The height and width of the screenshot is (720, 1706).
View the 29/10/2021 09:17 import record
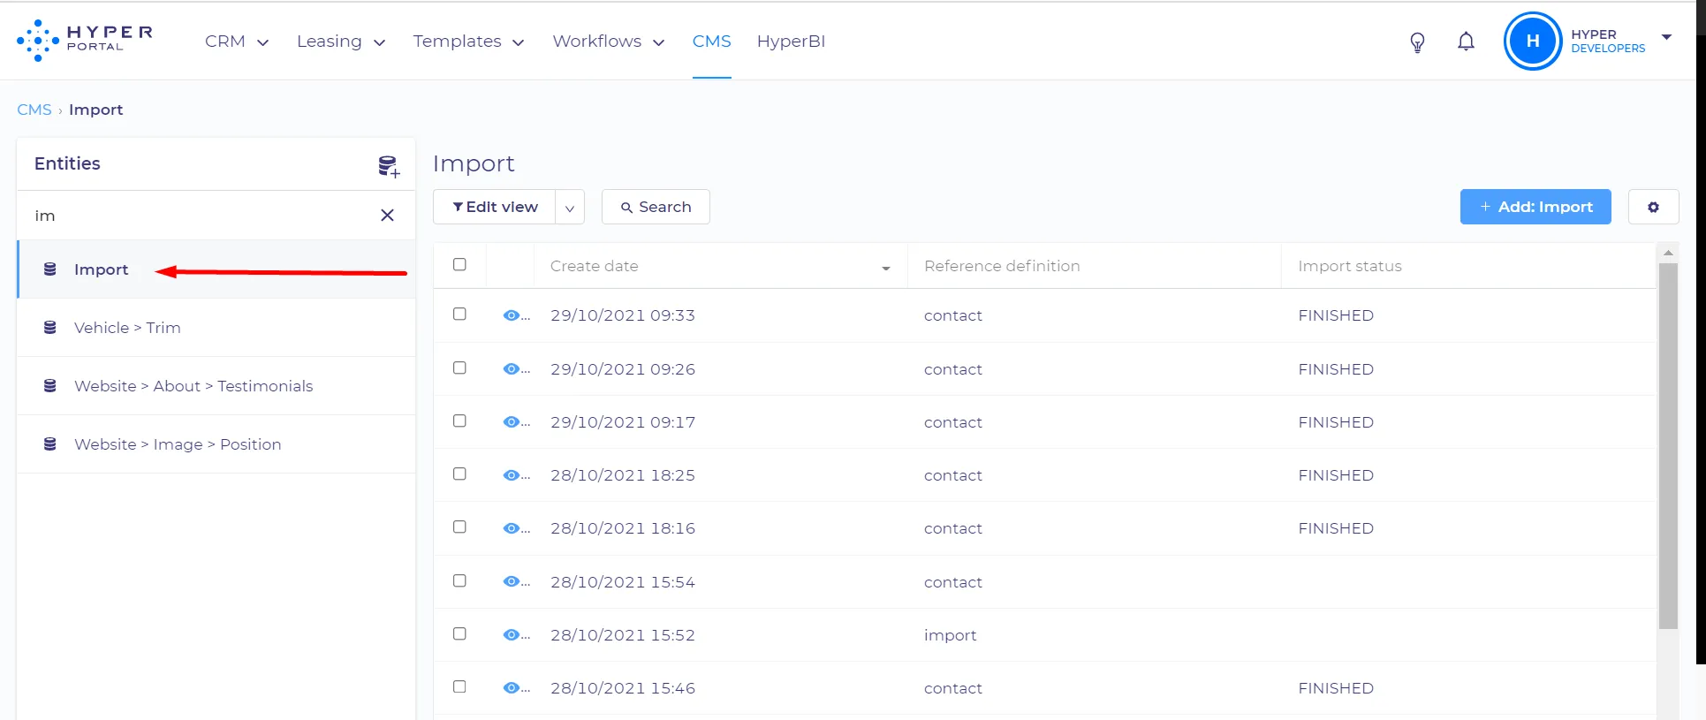pyautogui.click(x=512, y=422)
